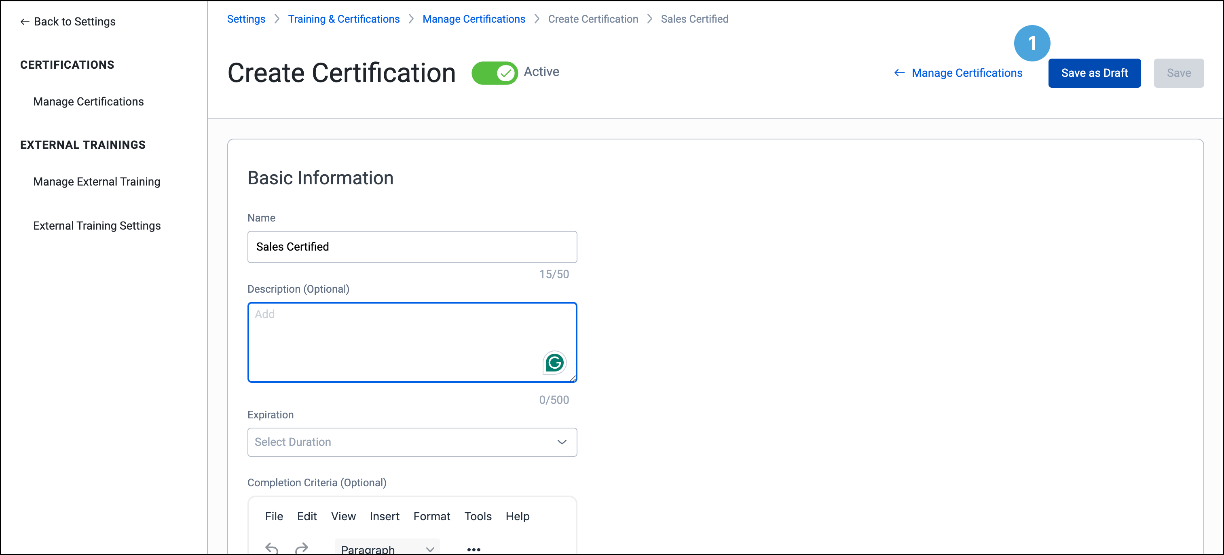Click the Completion Criteria (Optional) label
The width and height of the screenshot is (1224, 555).
(317, 483)
